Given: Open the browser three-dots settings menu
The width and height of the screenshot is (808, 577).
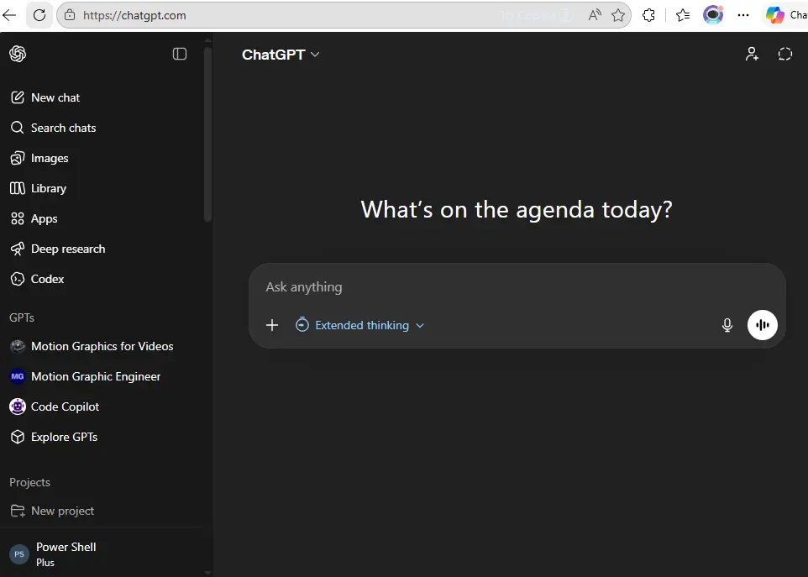Looking at the screenshot, I should point(743,15).
